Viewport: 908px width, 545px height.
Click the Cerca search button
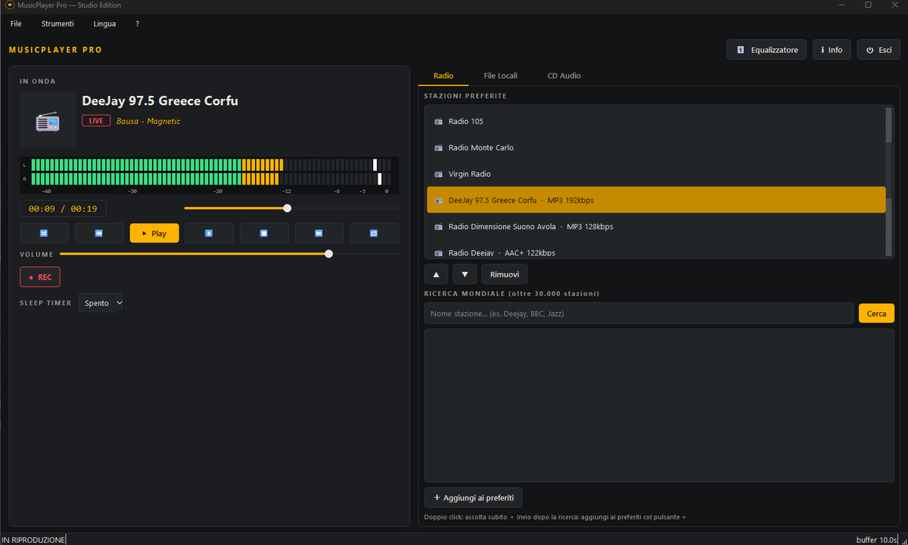(x=876, y=314)
